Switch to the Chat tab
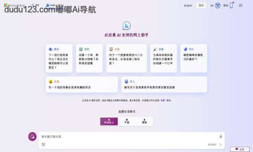Image resolution: width=253 pixels, height=152 pixels. (55, 5)
